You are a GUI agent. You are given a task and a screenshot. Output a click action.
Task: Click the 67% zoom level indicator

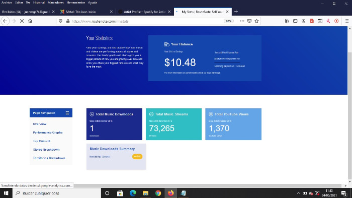(228, 21)
